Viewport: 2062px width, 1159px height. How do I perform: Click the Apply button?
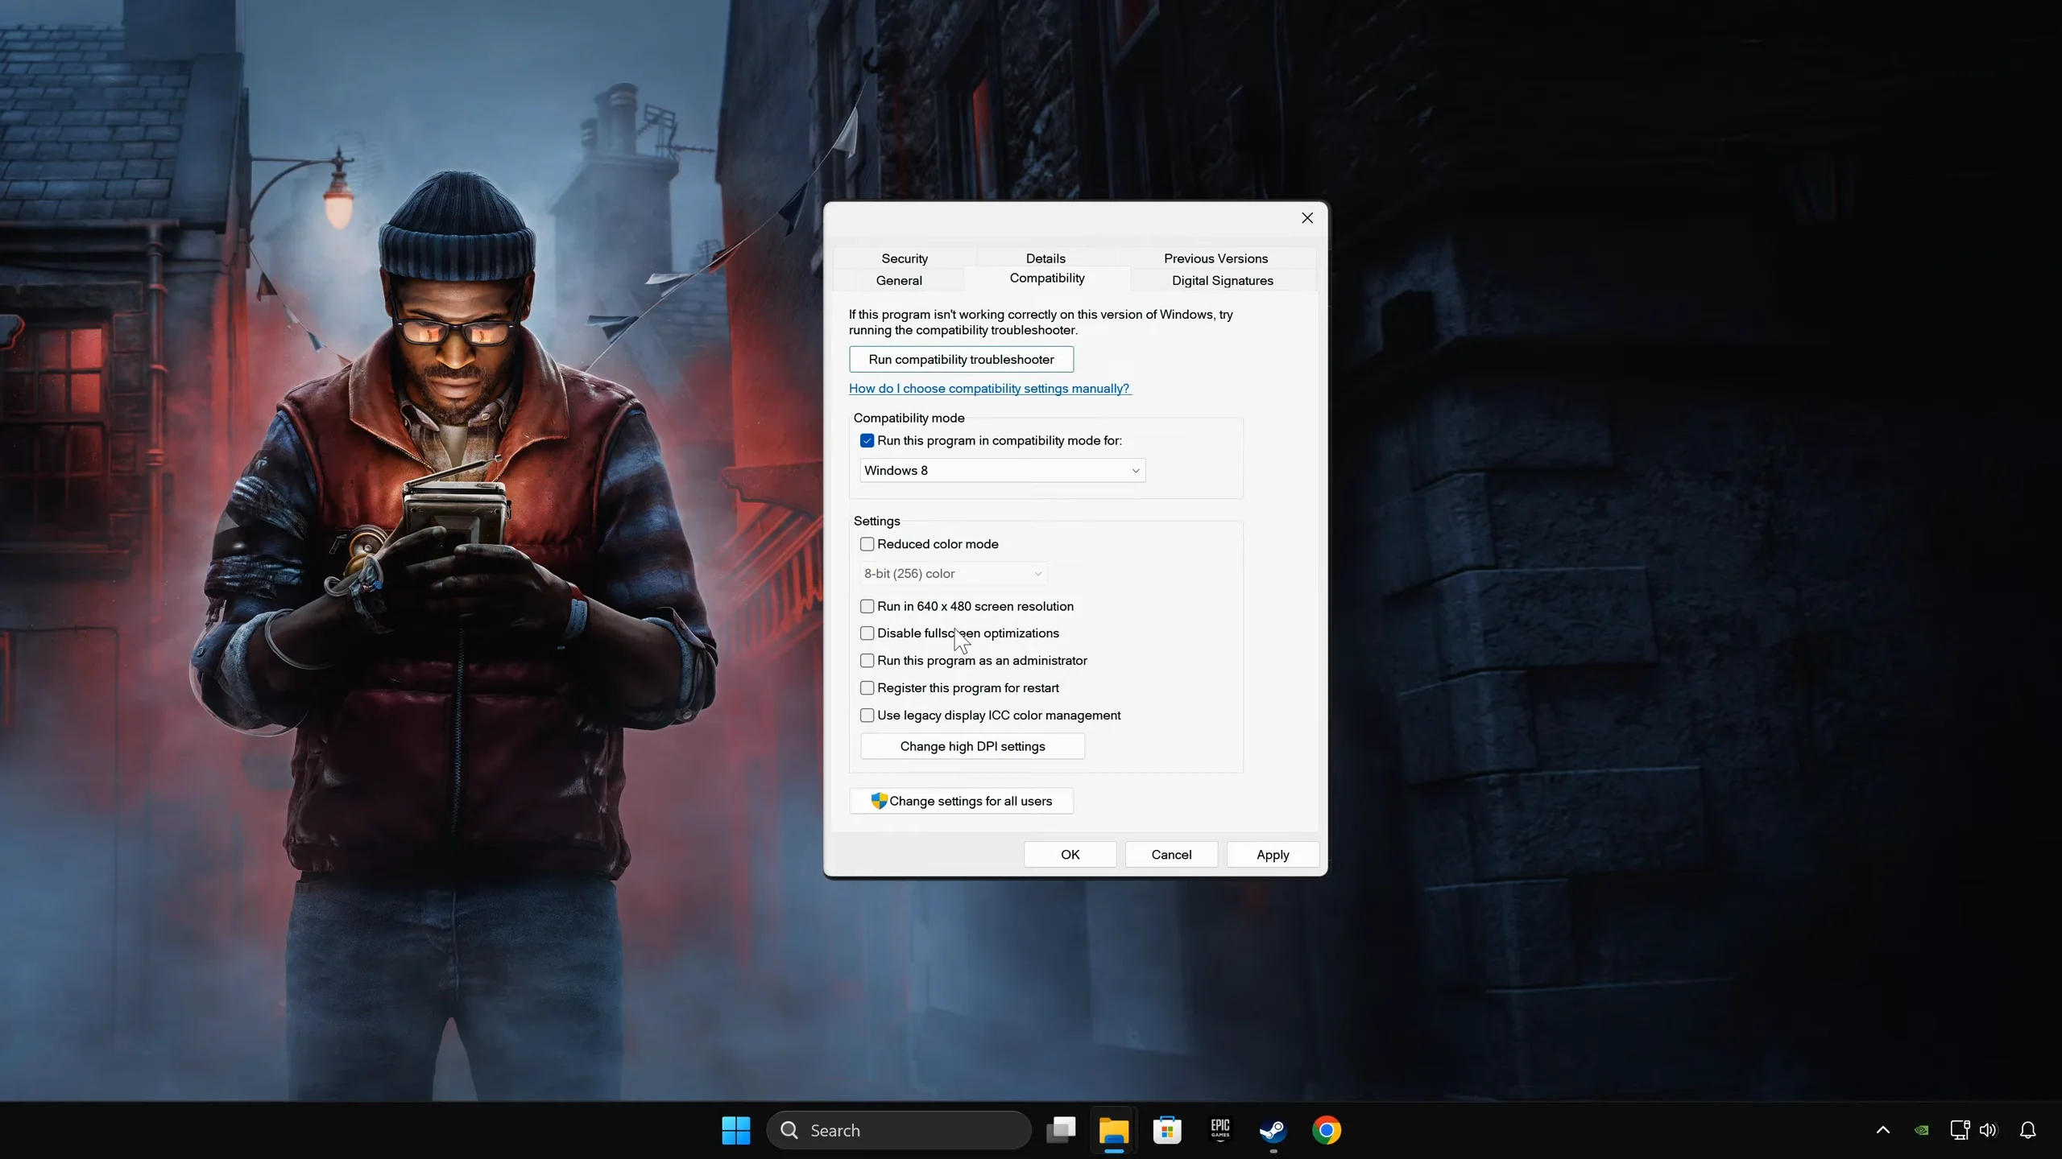pyautogui.click(x=1273, y=855)
